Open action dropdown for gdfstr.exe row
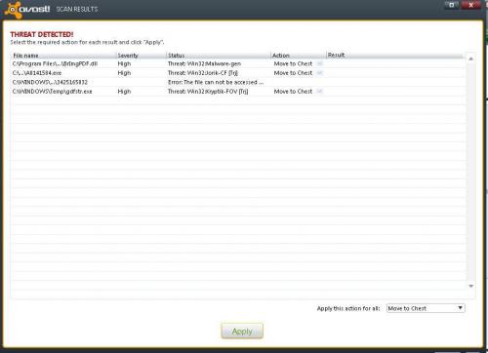The image size is (488, 353). click(319, 92)
